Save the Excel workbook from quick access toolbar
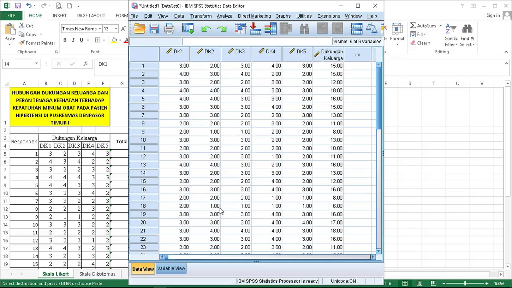Image resolution: width=512 pixels, height=288 pixels. pyautogui.click(x=18, y=6)
